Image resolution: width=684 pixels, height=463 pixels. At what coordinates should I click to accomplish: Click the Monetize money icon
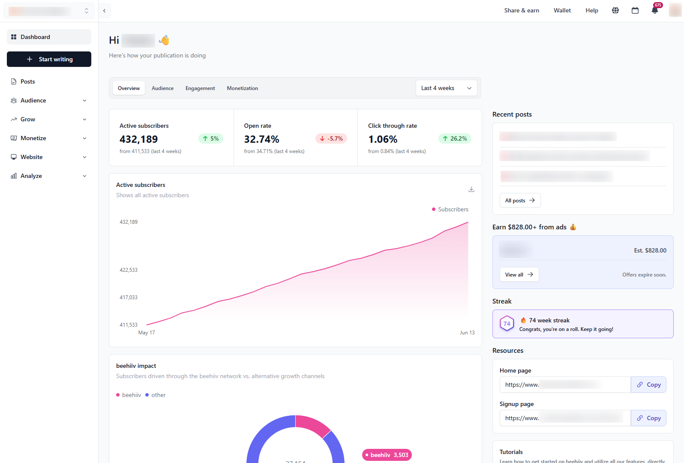pyautogui.click(x=14, y=138)
